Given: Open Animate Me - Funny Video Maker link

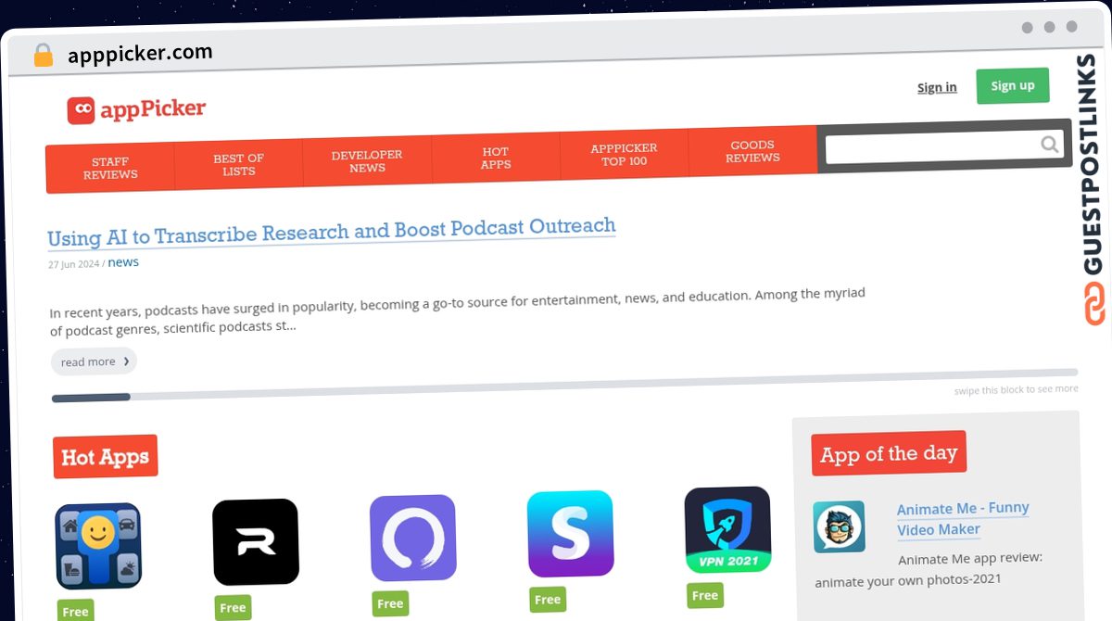Looking at the screenshot, I should tap(963, 519).
